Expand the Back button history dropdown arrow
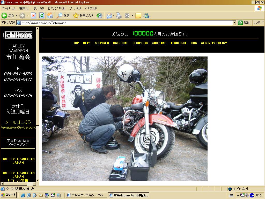Image resolution: width=265 pixels, height=199 pixels. point(17,16)
